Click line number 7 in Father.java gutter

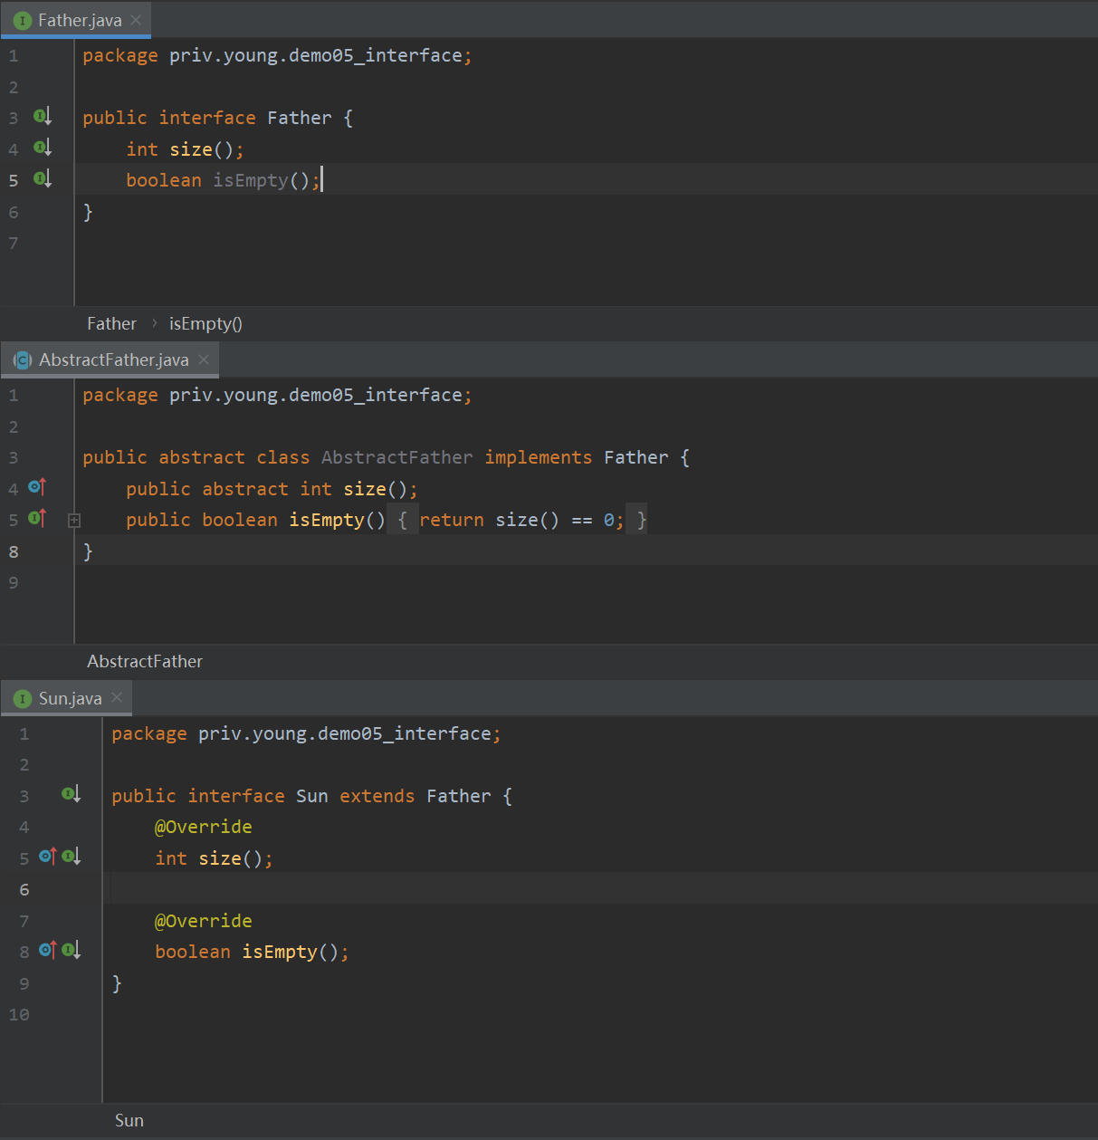[x=14, y=243]
